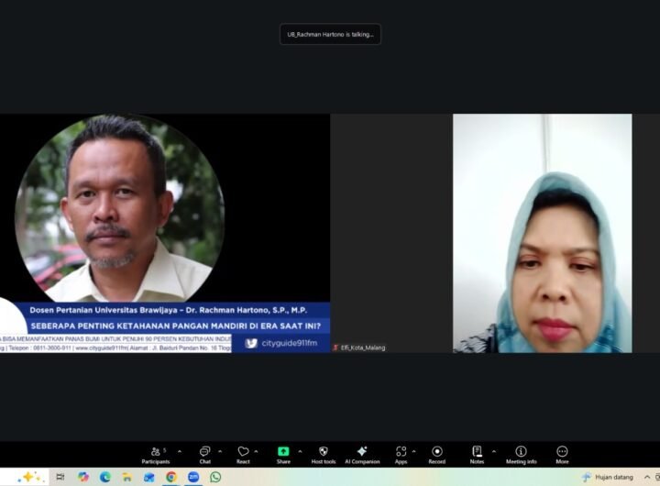Start screen sharing with Share button
Image resolution: width=660 pixels, height=486 pixels.
pyautogui.click(x=283, y=454)
